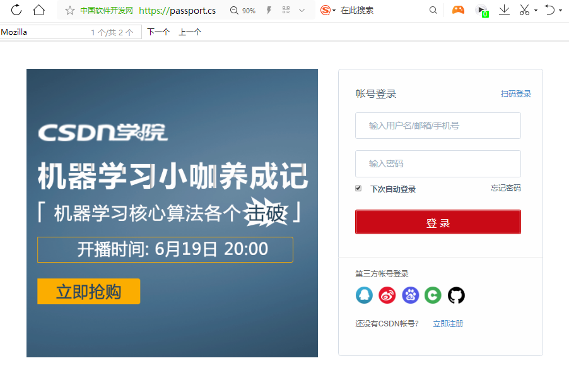This screenshot has width=569, height=375.
Task: Reload the page with the refresh icon
Action: (16, 10)
